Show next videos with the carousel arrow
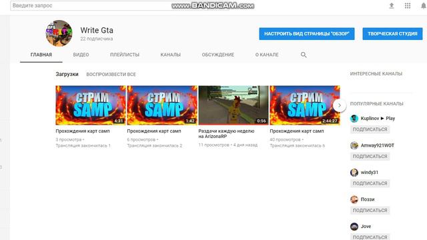The image size is (427, 240). 340,105
